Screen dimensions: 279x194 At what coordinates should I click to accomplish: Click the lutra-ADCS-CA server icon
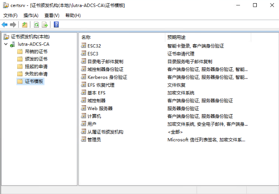pyautogui.click(x=13, y=44)
